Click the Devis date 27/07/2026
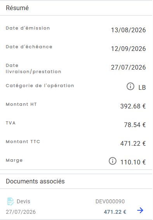153x220 pixels. pos(21,212)
